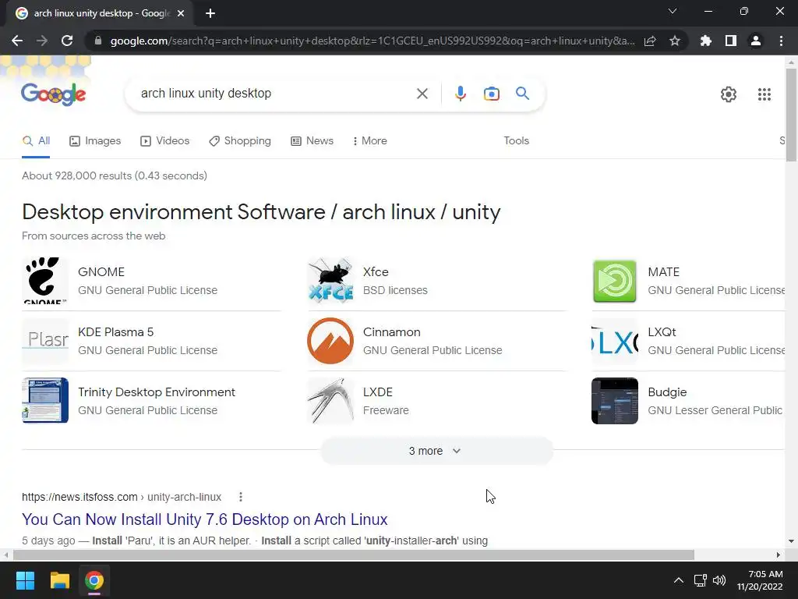The image size is (798, 599).
Task: Open the volume tray icon
Action: (719, 580)
